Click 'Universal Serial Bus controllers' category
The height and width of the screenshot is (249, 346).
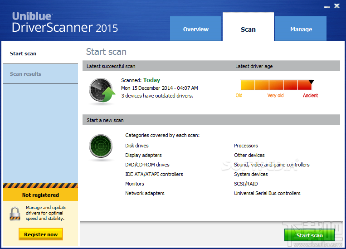click(x=267, y=193)
